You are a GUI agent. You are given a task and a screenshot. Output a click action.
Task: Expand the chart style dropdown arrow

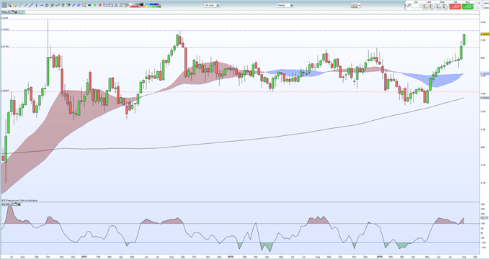pos(359,5)
